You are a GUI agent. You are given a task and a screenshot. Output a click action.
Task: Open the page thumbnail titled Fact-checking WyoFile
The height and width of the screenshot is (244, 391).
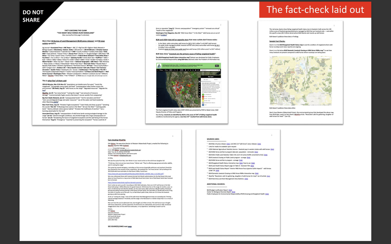[x=140, y=182]
